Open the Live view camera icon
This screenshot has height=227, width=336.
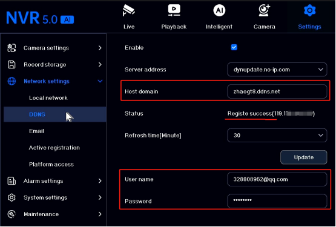click(x=128, y=10)
